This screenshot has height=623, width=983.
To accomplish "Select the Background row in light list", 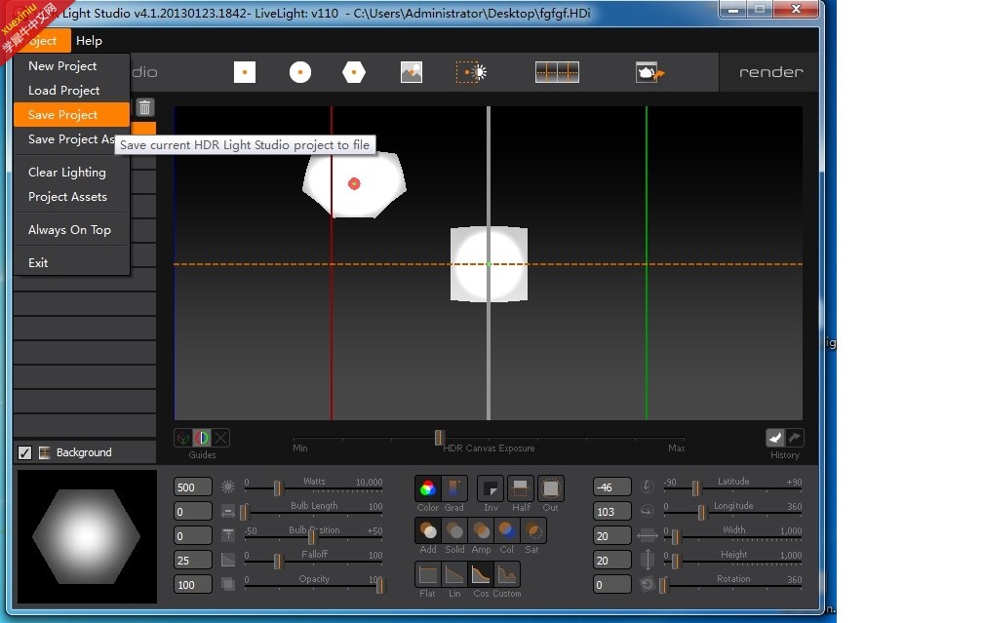I will [x=85, y=452].
